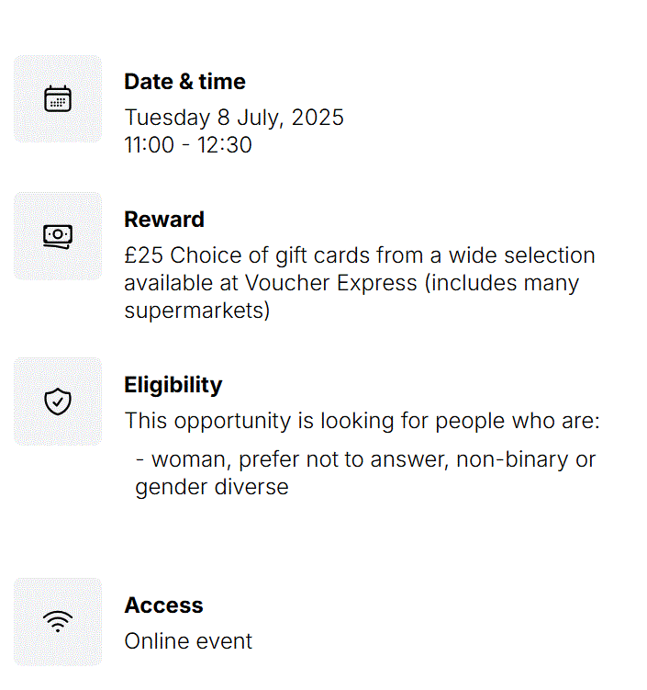Click the calendar icon beside Date & time

pyautogui.click(x=58, y=98)
